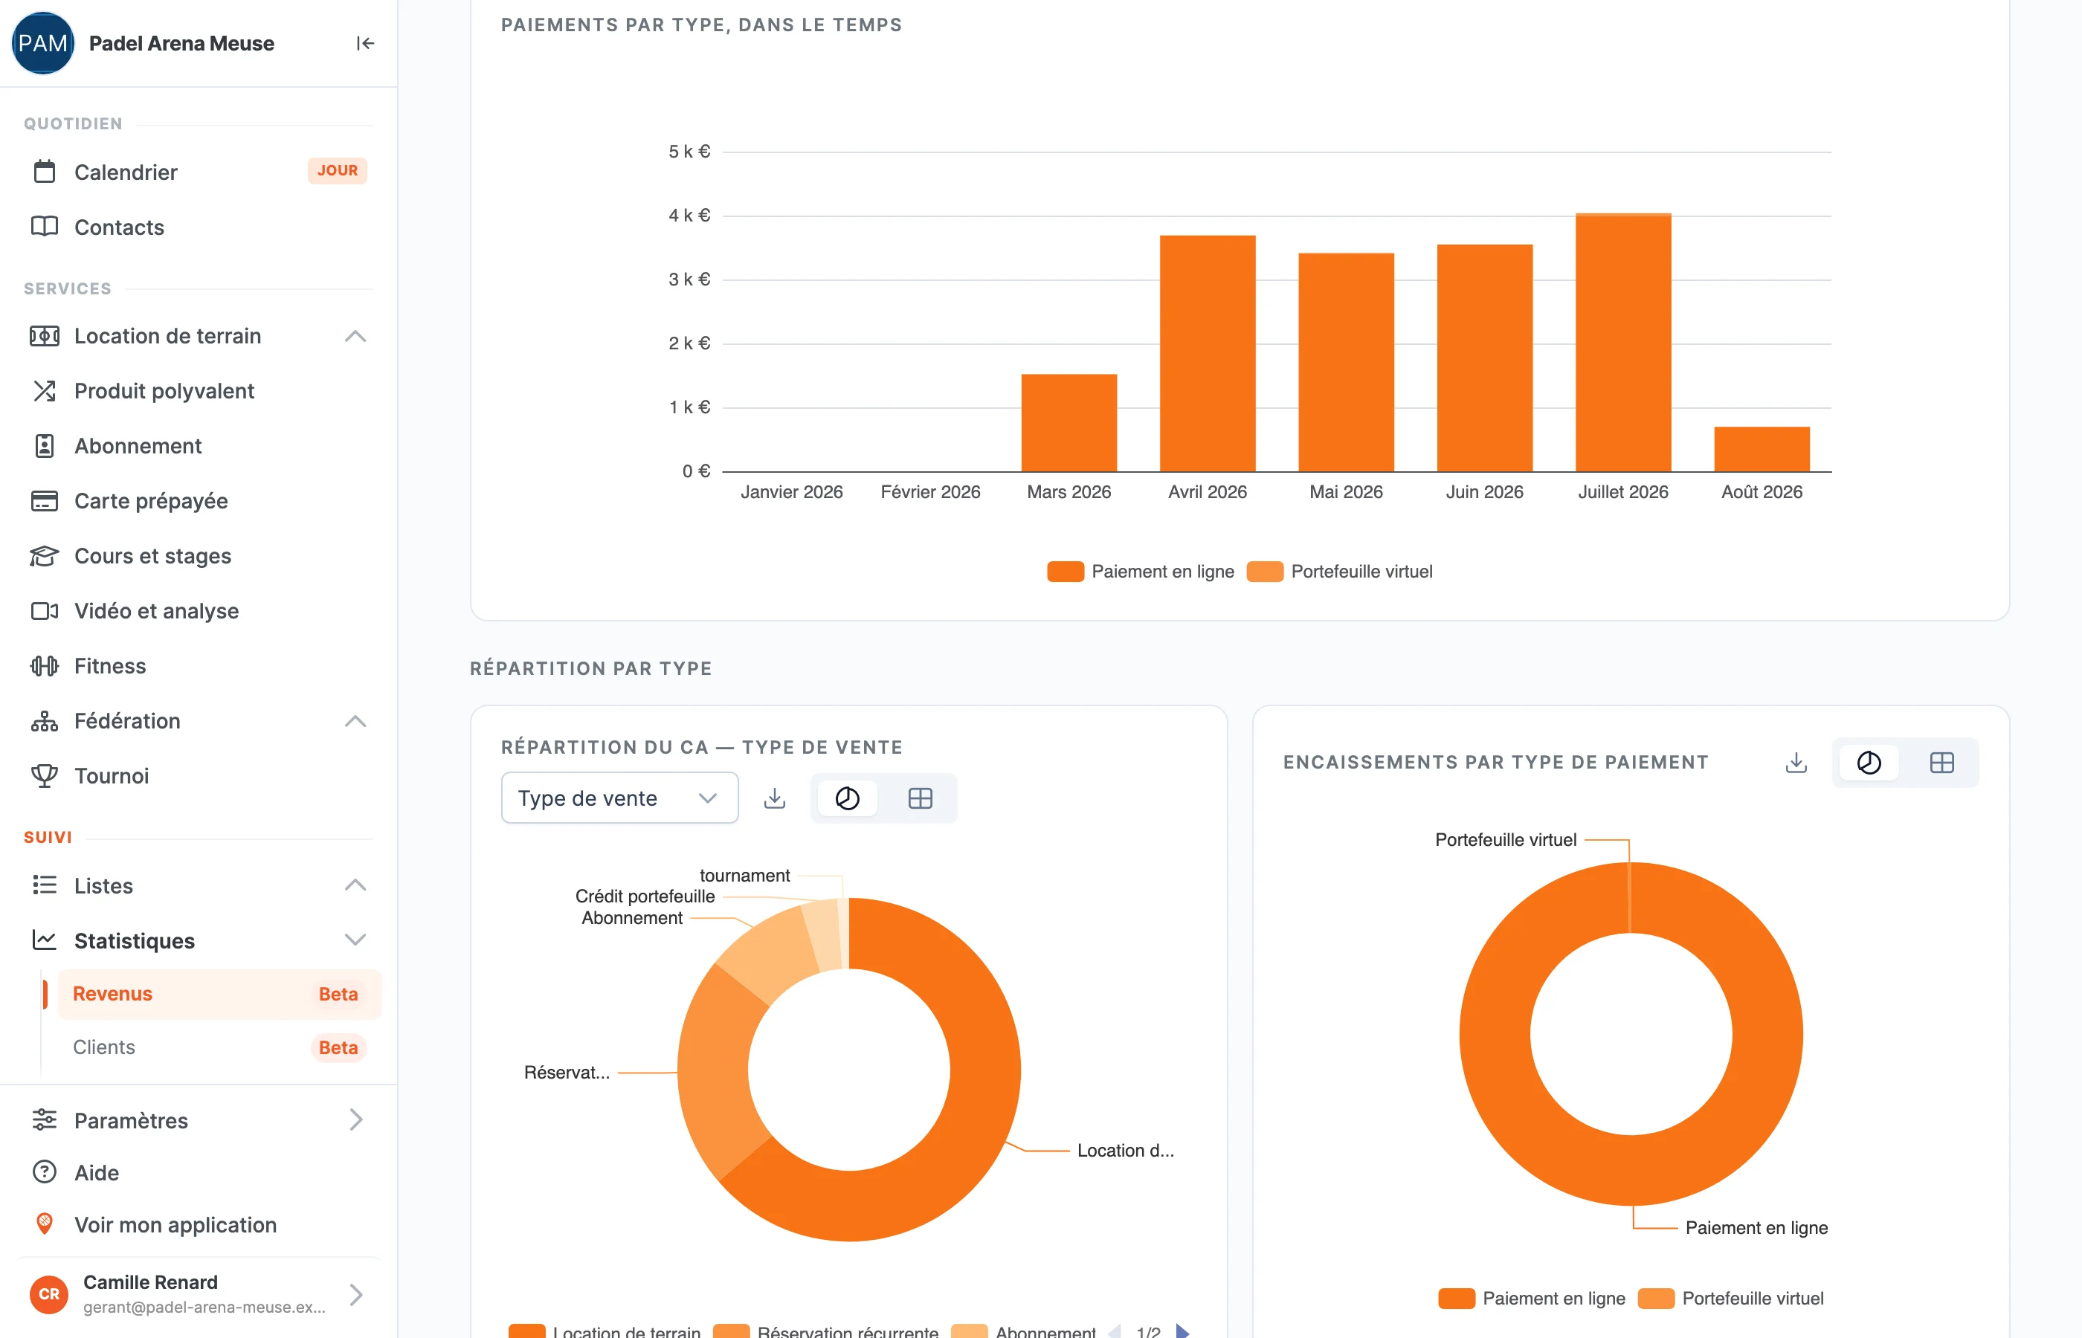Switch Type de vente chart to pie view
This screenshot has height=1338, width=2082.
pyautogui.click(x=847, y=798)
